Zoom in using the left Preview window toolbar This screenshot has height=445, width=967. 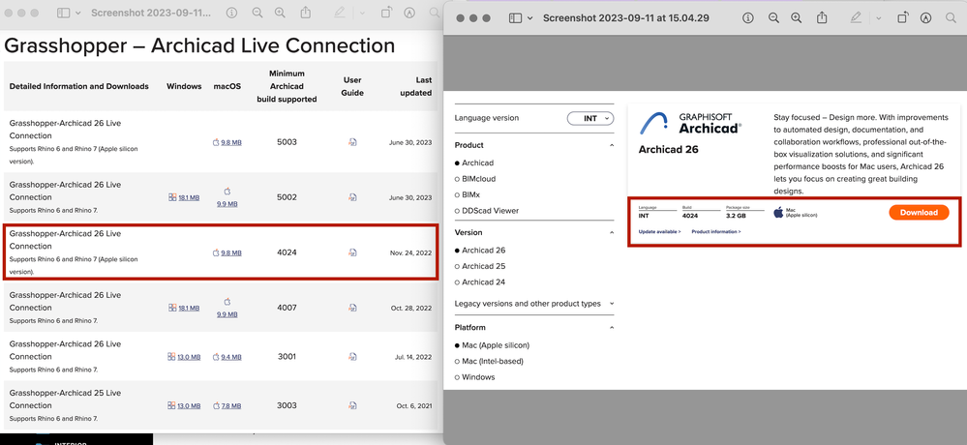click(x=280, y=13)
